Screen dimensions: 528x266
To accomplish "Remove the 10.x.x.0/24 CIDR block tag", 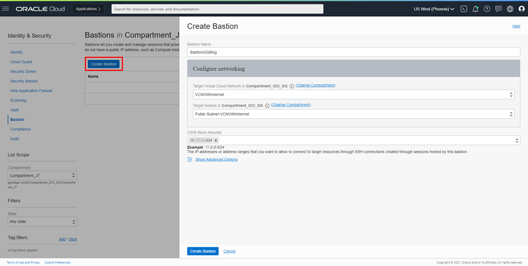I will (216, 141).
